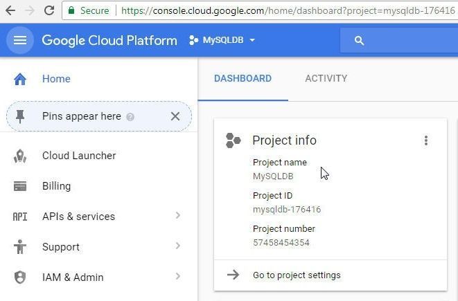Viewport: 458px width, 301px height.
Task: Dismiss the Pins appear here hint
Action: [x=175, y=116]
